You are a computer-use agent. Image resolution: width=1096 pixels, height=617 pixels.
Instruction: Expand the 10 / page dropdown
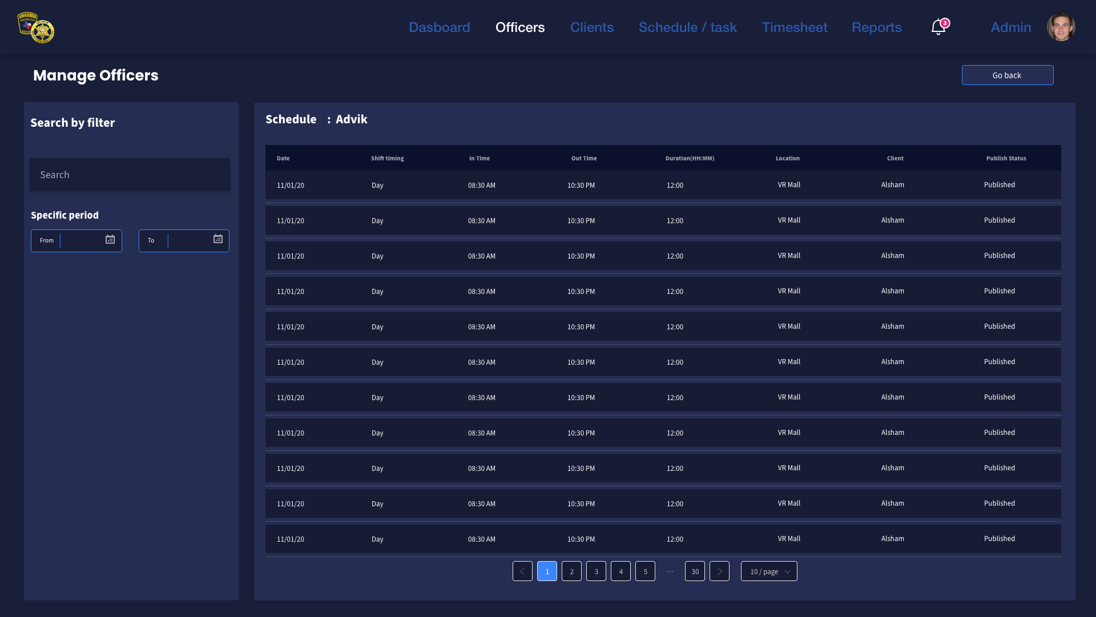click(x=769, y=571)
